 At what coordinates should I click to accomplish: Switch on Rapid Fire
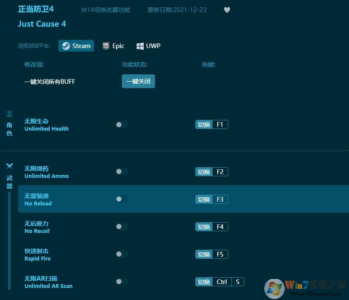(121, 254)
